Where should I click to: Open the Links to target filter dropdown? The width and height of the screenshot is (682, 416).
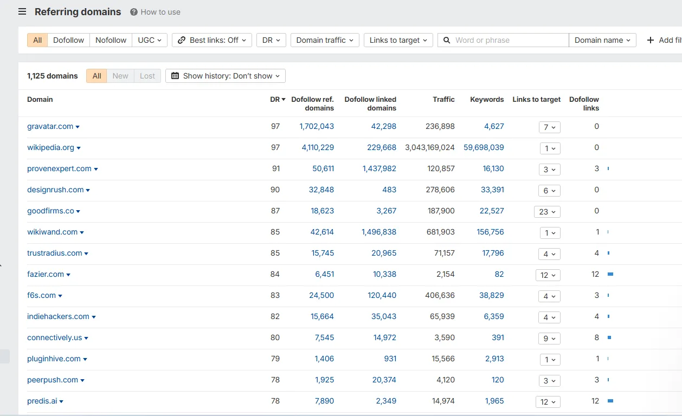pos(398,40)
